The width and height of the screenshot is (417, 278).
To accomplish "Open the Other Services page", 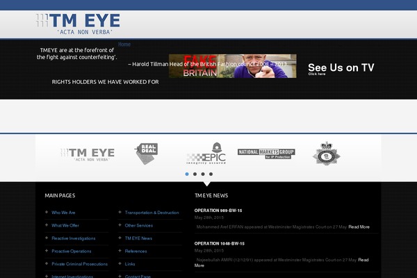I will coord(138,225).
